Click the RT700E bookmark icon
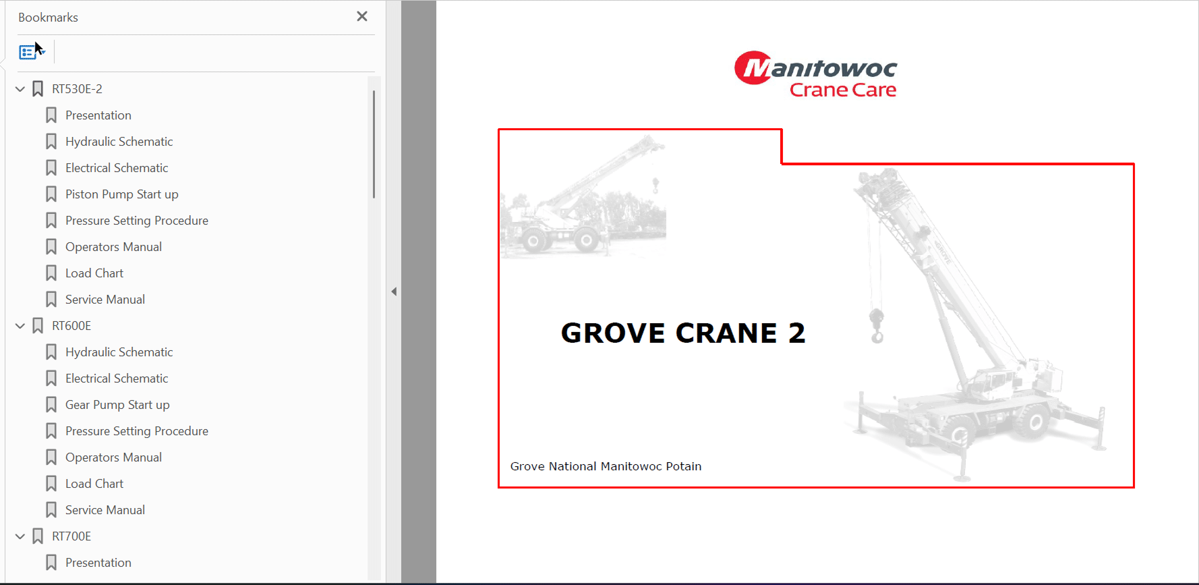This screenshot has width=1199, height=585. 38,536
